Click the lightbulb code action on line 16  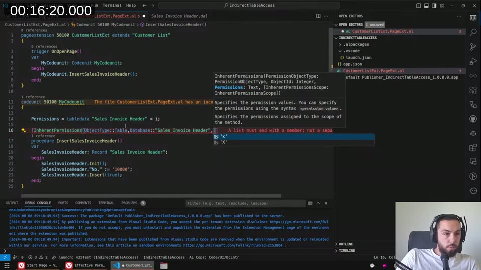coord(24,130)
